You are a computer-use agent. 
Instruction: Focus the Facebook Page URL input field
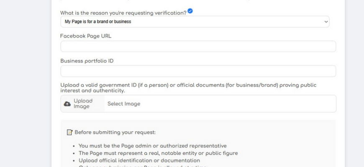coord(198,46)
